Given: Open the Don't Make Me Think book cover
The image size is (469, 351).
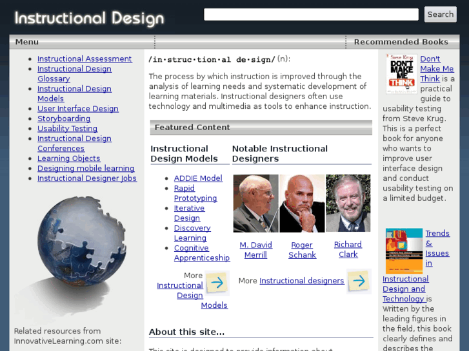Looking at the screenshot, I should point(401,74).
